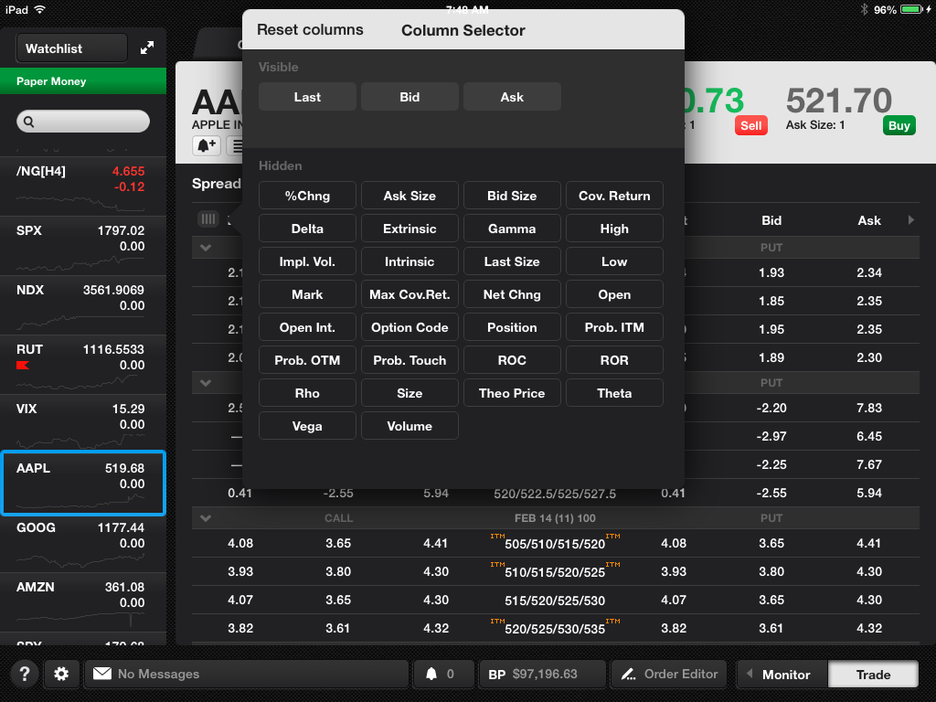Add the Rho column
This screenshot has width=936, height=702.
(x=307, y=393)
